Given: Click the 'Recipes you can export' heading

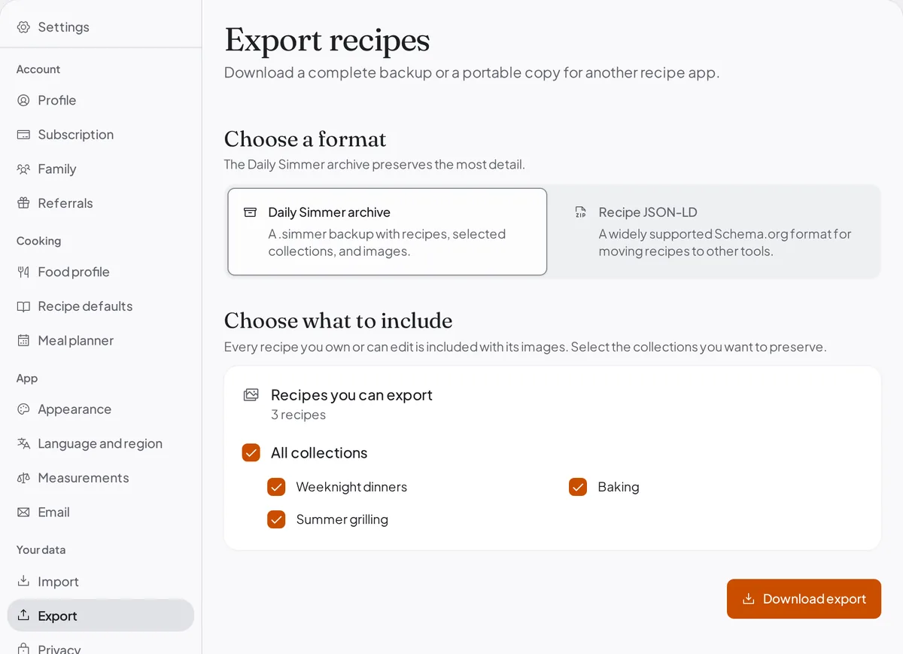Looking at the screenshot, I should pyautogui.click(x=351, y=395).
